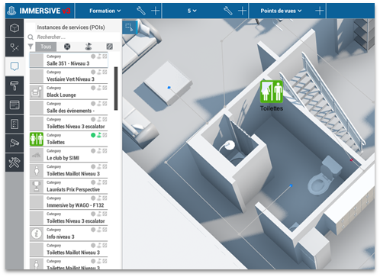380x277 pixels.
Task: Expand the Formation dropdown
Action: click(105, 11)
